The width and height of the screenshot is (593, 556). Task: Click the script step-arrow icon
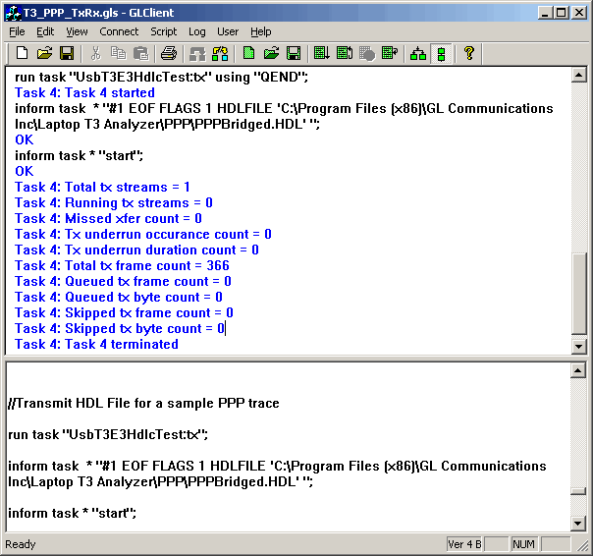pos(390,53)
